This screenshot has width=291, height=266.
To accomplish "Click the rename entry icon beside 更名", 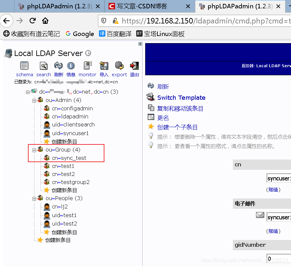I will (151, 117).
